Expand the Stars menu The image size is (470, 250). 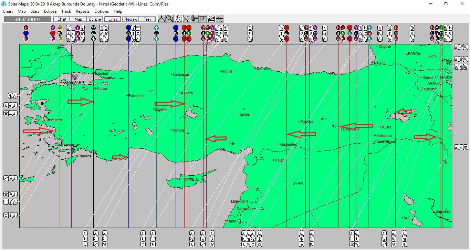tap(35, 11)
